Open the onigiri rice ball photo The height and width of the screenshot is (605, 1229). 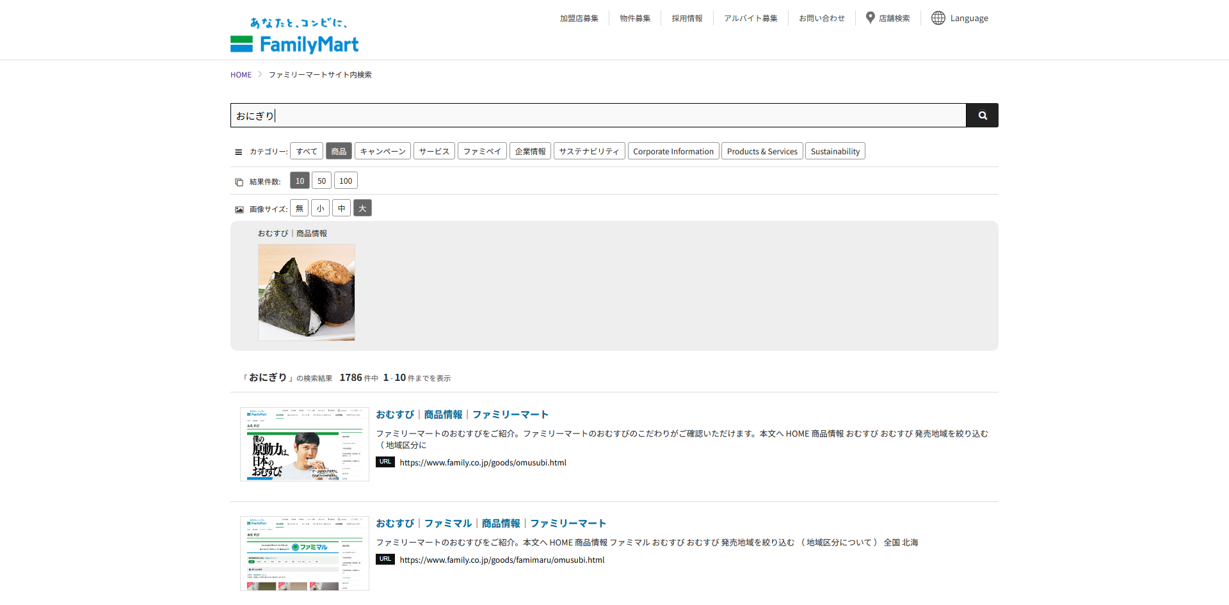pos(307,292)
